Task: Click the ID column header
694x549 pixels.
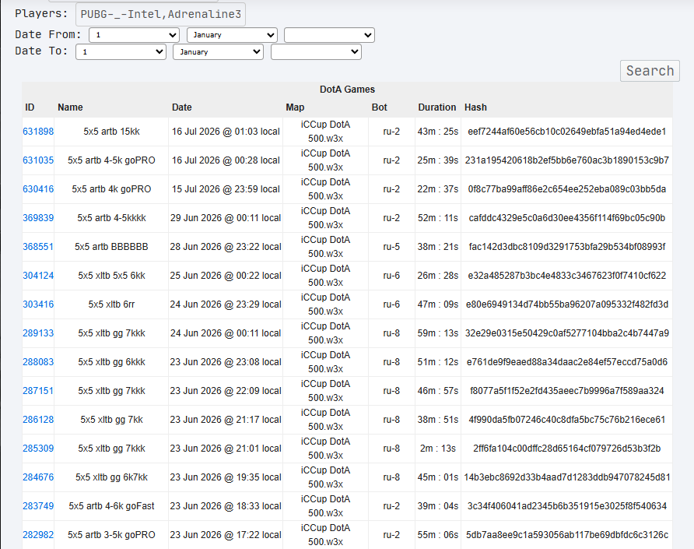Action: [30, 107]
